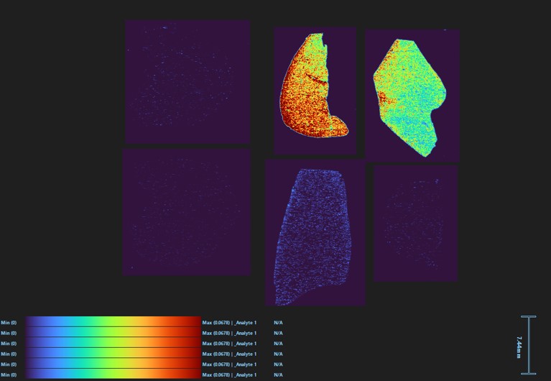The height and width of the screenshot is (381, 551).
Task: Click the 7.44mm scale bar
Action: tap(529, 345)
